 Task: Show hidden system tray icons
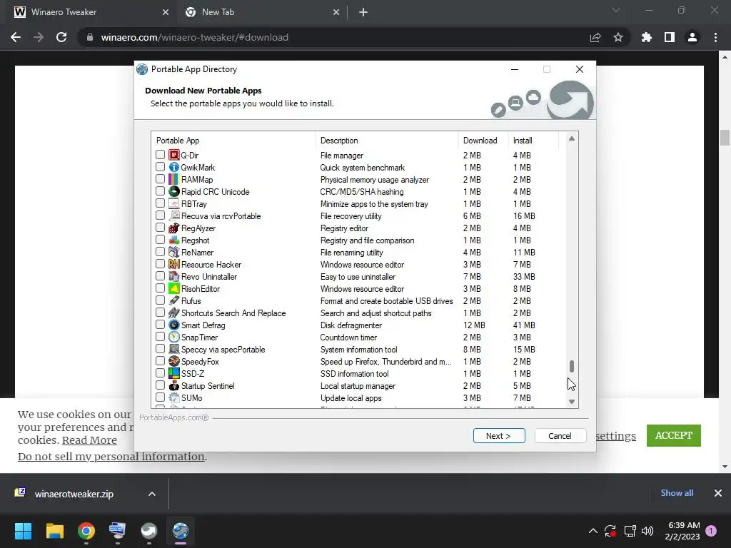[593, 531]
